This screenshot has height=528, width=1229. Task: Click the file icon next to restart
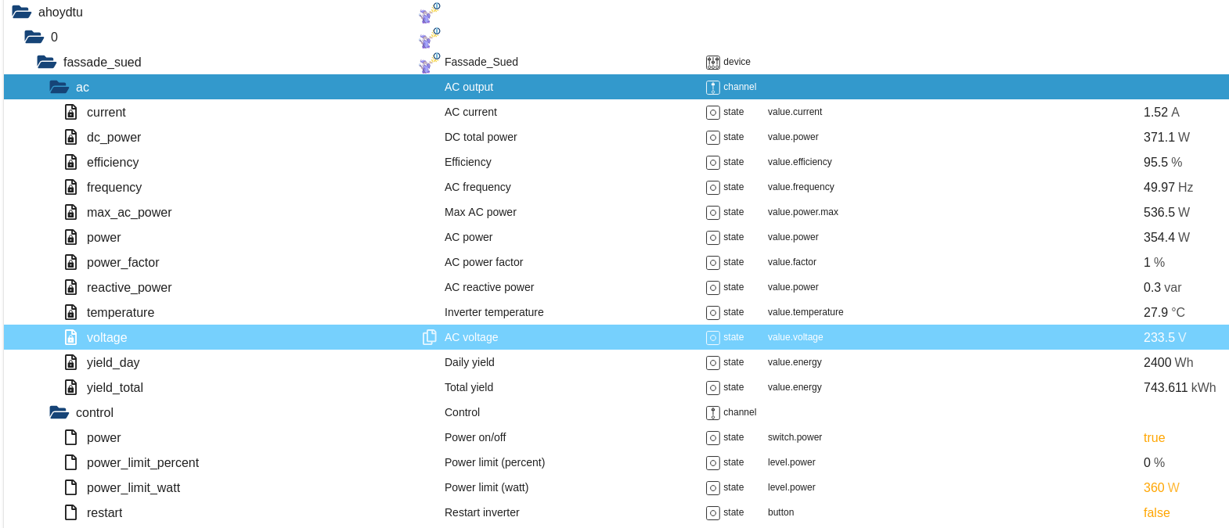[70, 512]
